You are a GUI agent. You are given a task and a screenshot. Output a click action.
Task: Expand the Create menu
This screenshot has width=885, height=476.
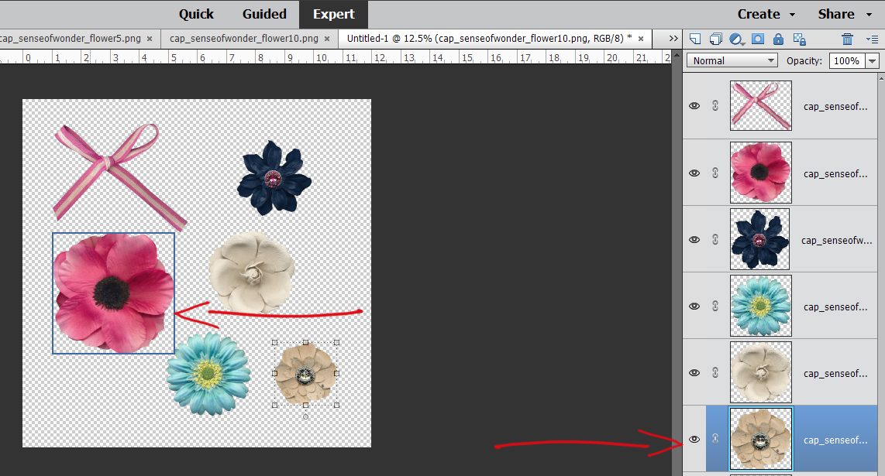(766, 14)
